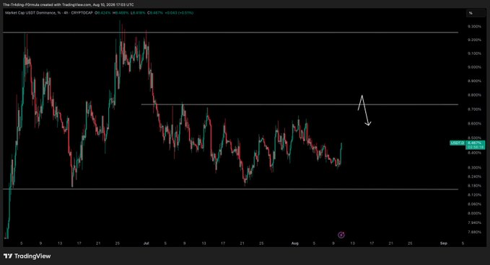Click the 8.800% price axis label
The height and width of the screenshot is (265, 490).
tap(474, 95)
